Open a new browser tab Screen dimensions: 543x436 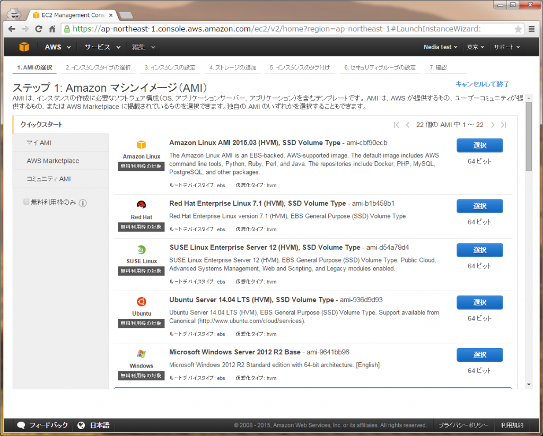pos(126,15)
